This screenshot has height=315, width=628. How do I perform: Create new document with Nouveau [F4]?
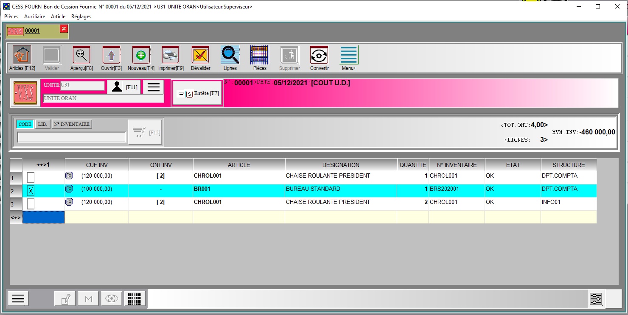click(x=141, y=55)
